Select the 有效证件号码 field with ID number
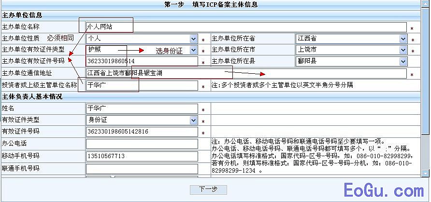The width and height of the screenshot is (431, 202). pos(142,132)
